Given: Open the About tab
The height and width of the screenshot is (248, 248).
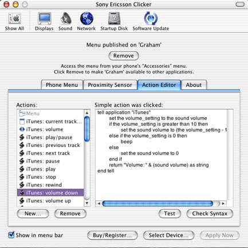Looking at the screenshot, I should (194, 85).
